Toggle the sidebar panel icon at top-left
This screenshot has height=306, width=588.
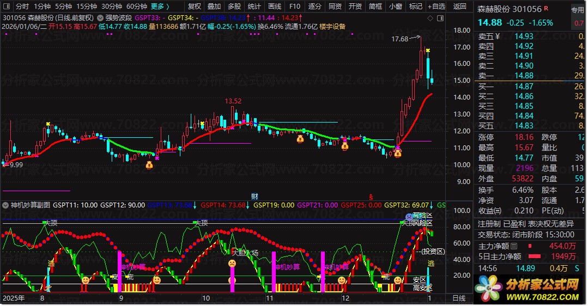tap(7, 7)
